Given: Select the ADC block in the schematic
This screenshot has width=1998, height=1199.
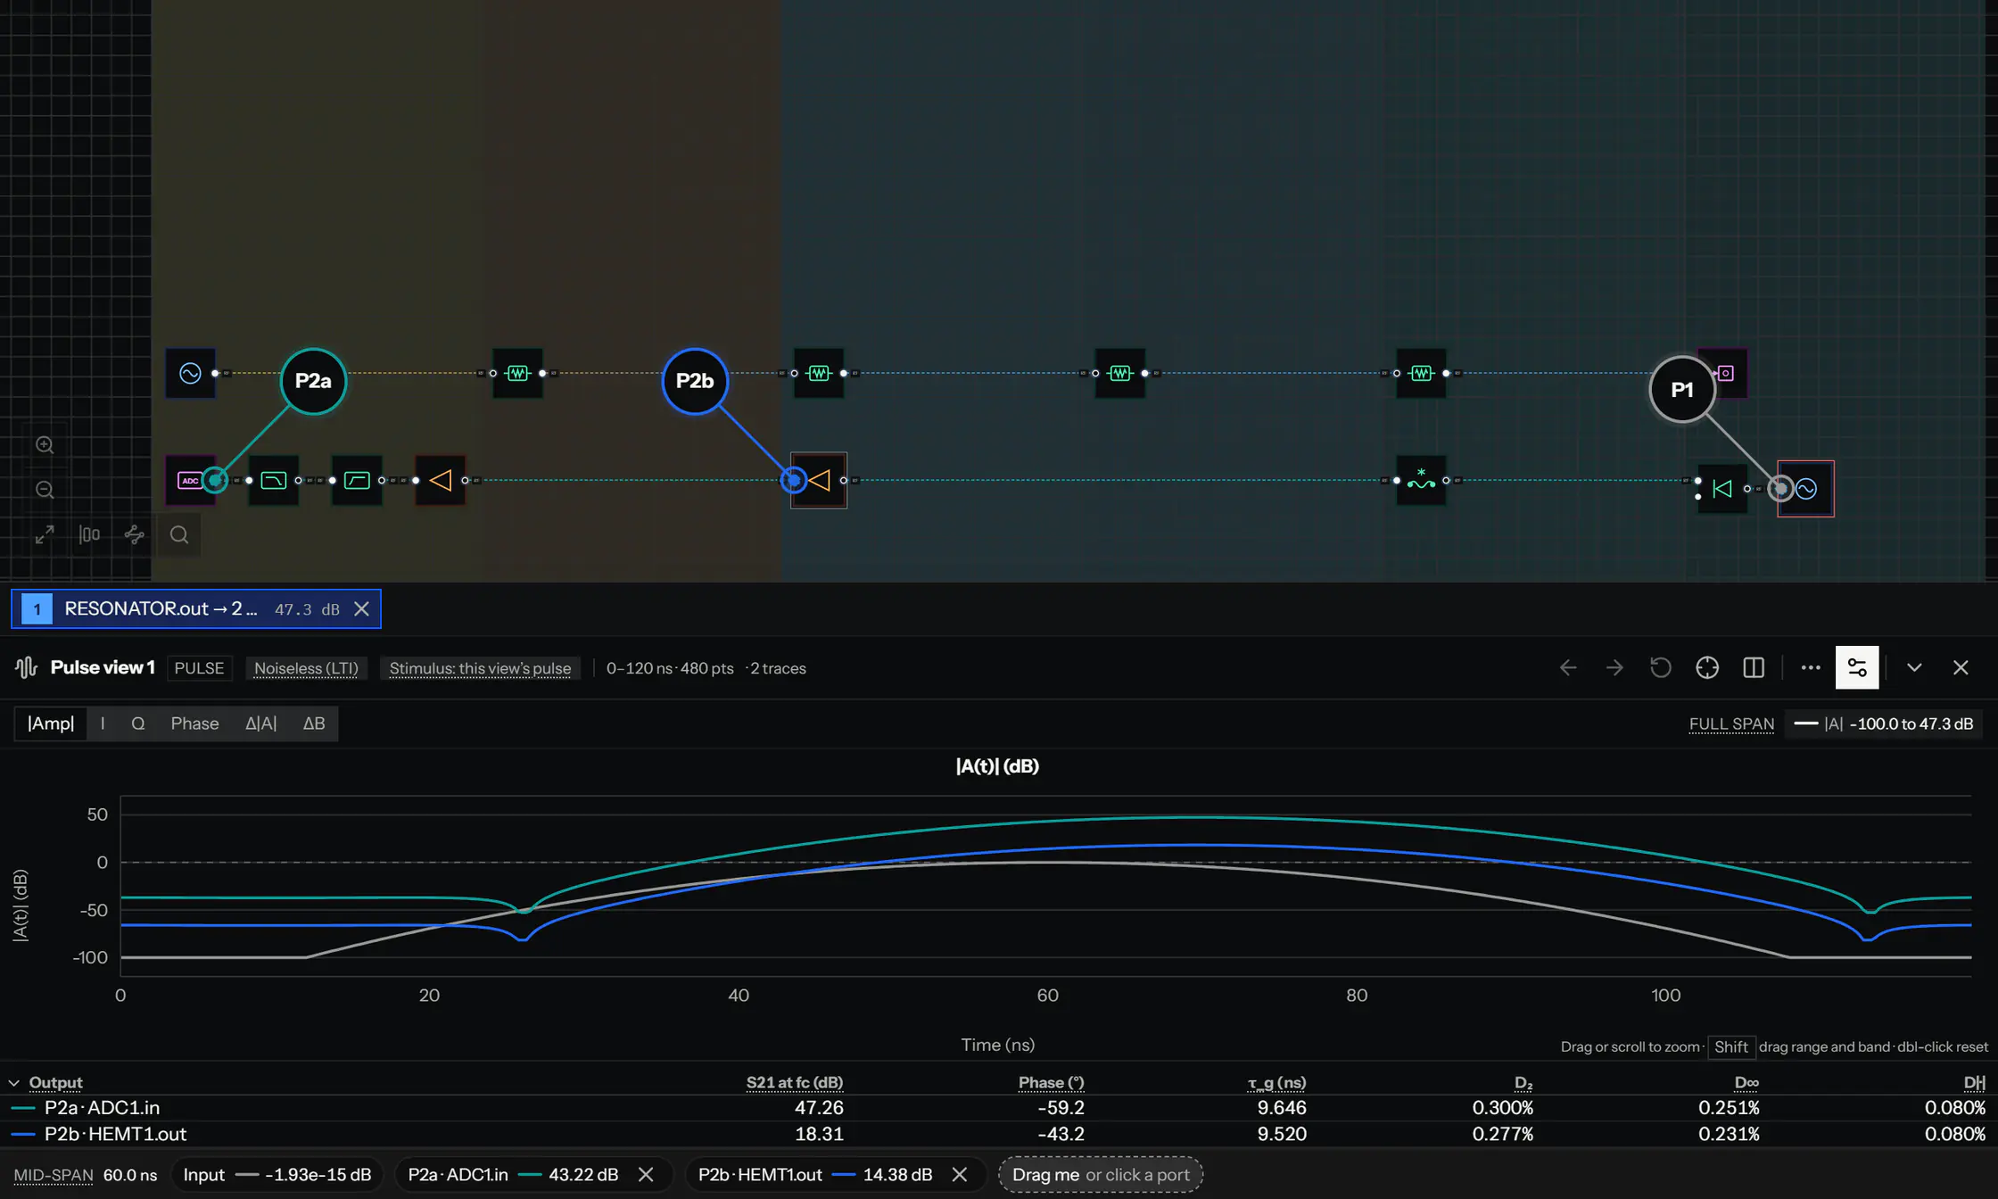Looking at the screenshot, I should [x=189, y=480].
